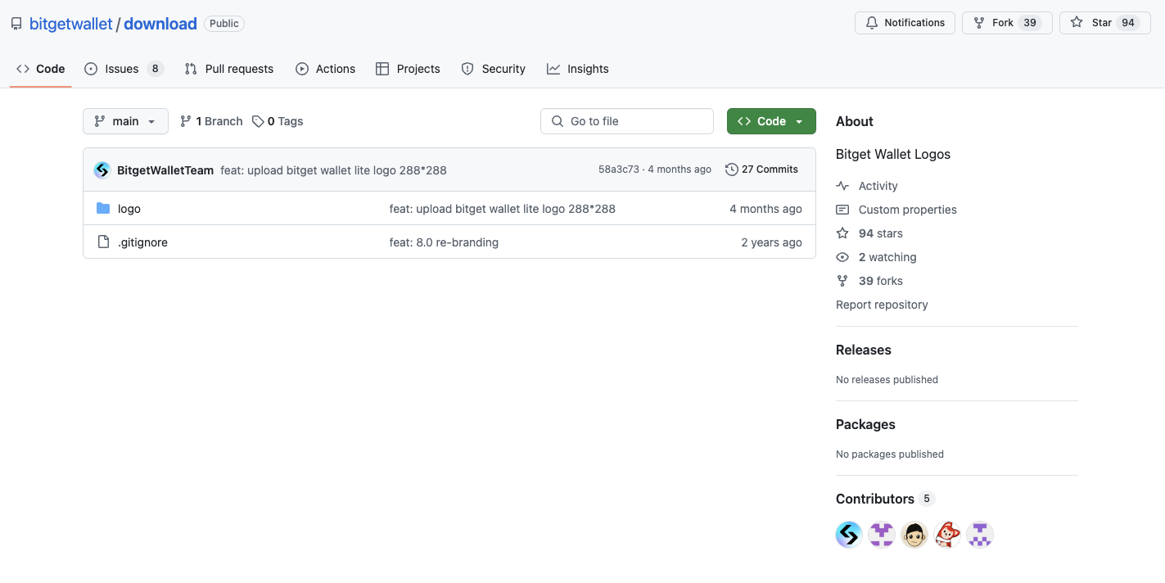Click the BitgetWalletTeam avatar in commit bar
This screenshot has width=1165, height=583.
[102, 170]
